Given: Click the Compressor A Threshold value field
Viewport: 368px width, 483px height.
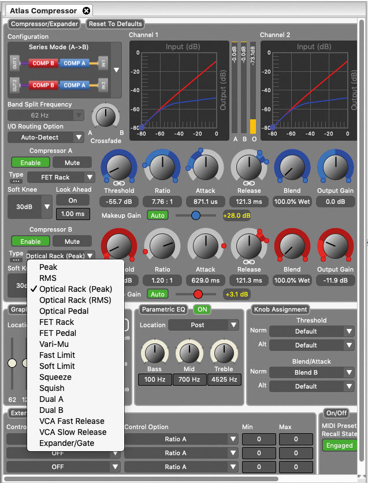Looking at the screenshot, I should click(119, 202).
